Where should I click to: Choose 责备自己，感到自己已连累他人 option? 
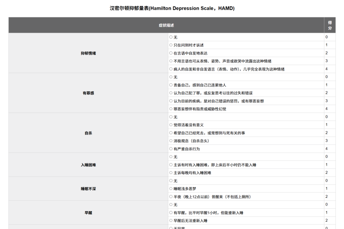[x=171, y=85]
